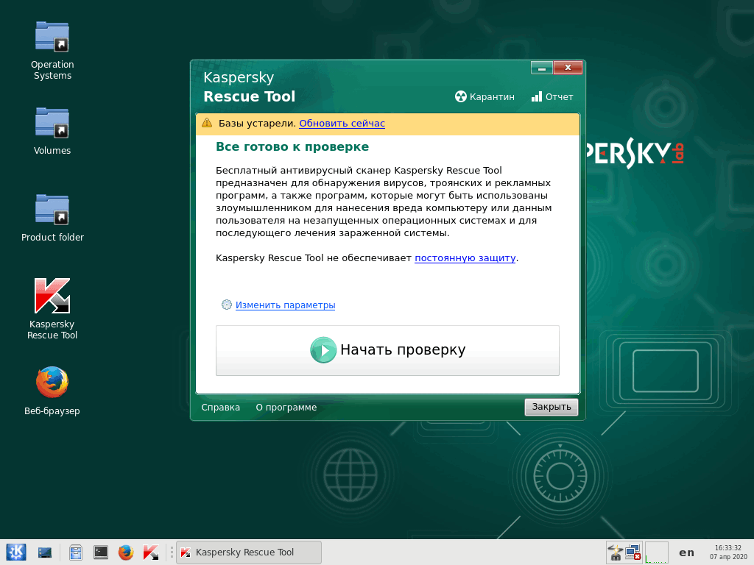The image size is (754, 565).
Task: Open the network connection tray icon
Action: click(633, 552)
